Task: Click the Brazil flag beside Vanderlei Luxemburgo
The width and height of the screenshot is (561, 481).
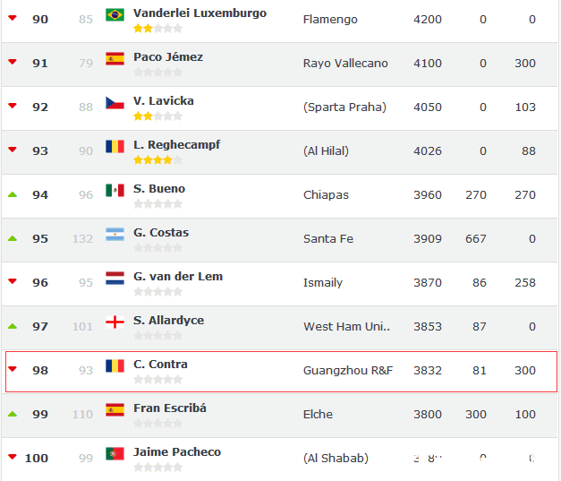Action: (115, 14)
